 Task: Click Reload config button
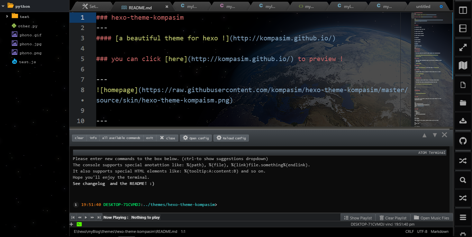(231, 138)
